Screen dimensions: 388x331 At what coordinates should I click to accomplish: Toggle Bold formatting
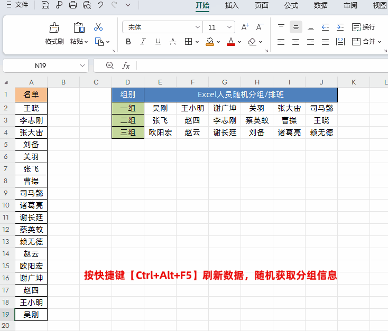128,42
